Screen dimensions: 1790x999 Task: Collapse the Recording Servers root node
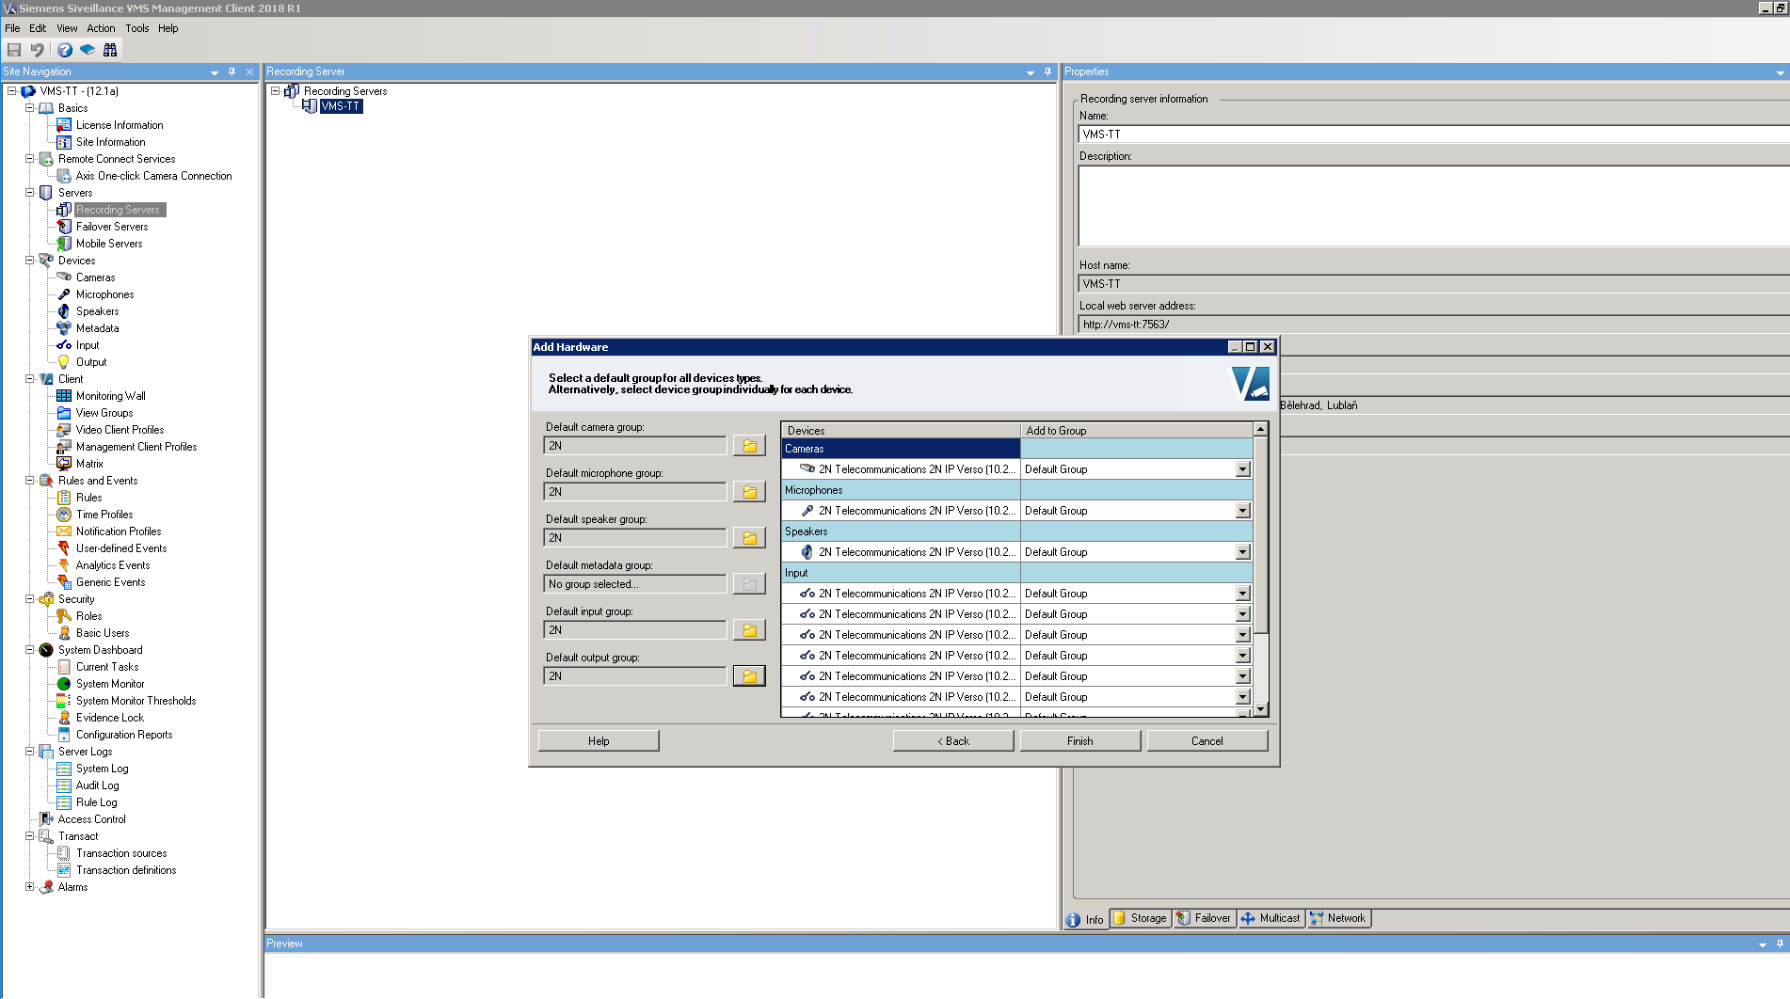275,91
